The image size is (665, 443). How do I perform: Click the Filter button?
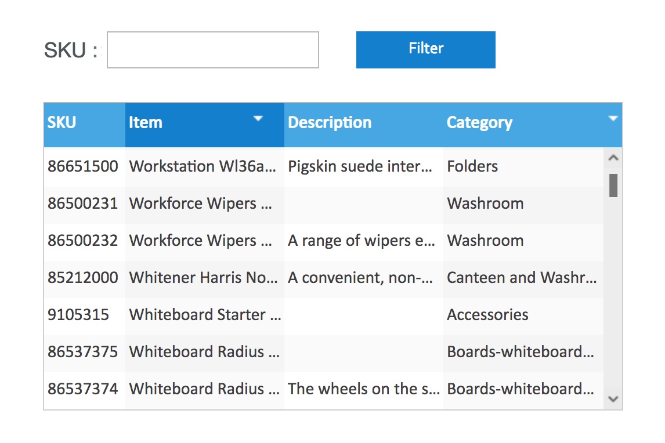pyautogui.click(x=426, y=50)
